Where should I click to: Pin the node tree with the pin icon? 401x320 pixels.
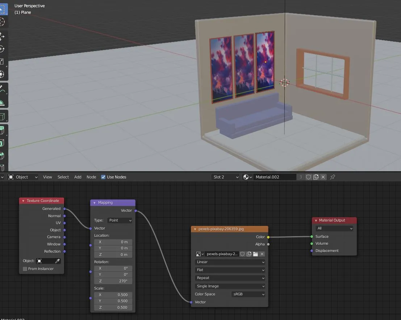[333, 177]
